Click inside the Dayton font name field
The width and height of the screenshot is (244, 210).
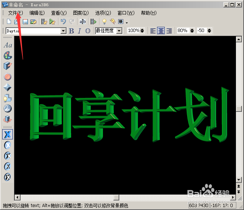point(33,31)
